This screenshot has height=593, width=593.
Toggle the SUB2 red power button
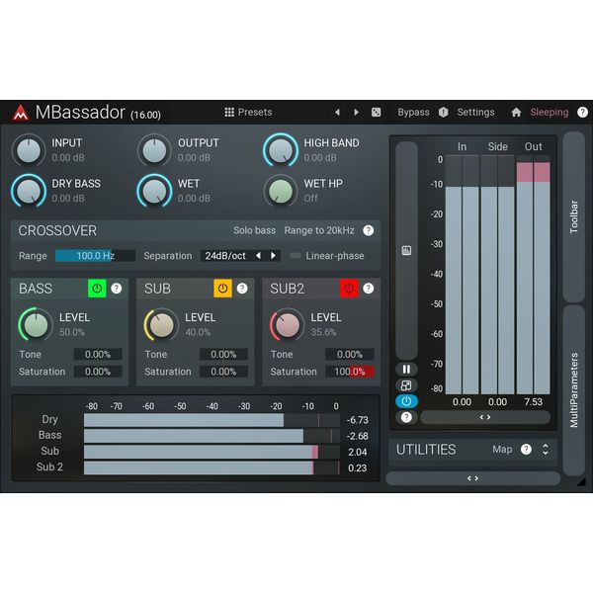349,289
